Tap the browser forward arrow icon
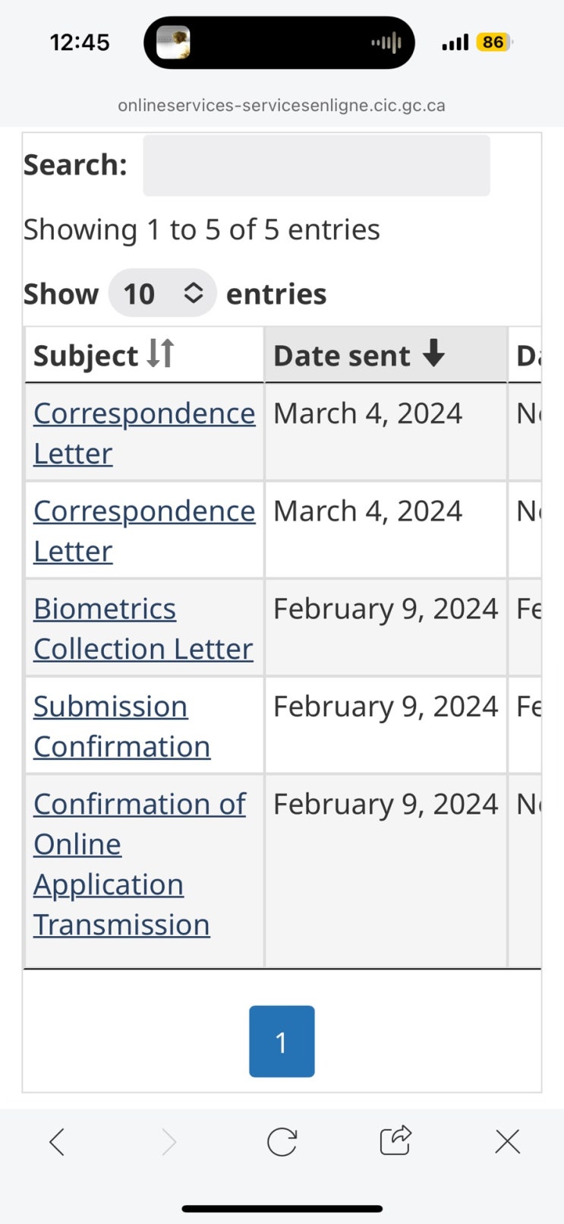Image resolution: width=564 pixels, height=1224 pixels. coord(169,1141)
